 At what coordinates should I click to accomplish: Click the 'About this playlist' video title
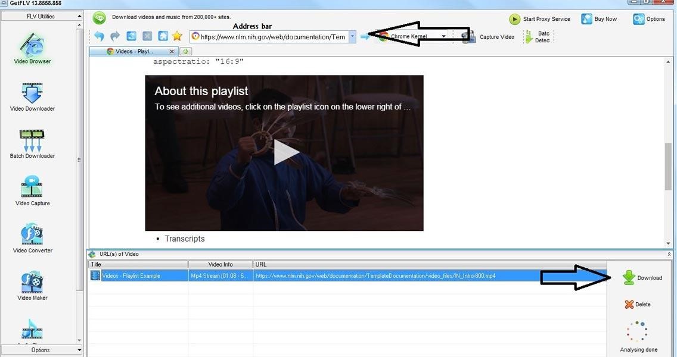click(201, 91)
